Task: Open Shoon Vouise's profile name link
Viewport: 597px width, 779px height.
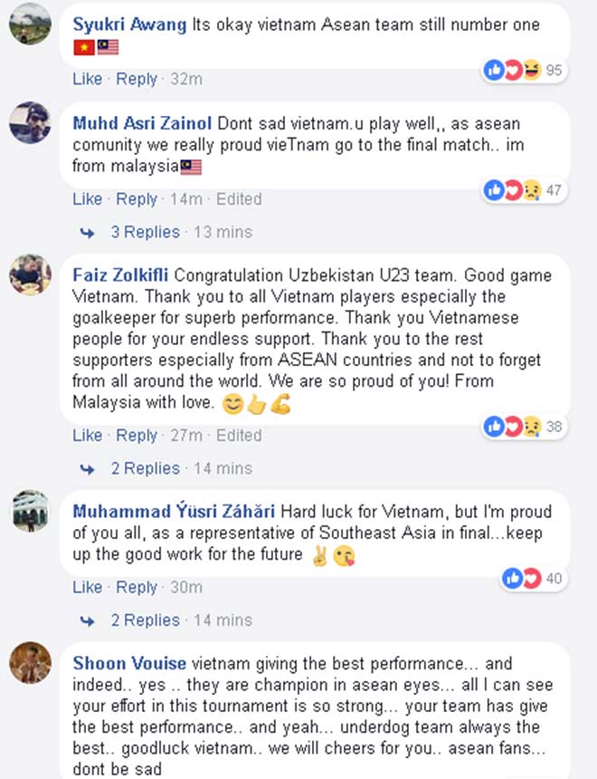Action: [129, 664]
